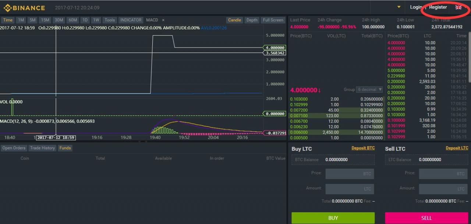Open the Tools menu on chart
This screenshot has height=224, width=471.
[109, 20]
